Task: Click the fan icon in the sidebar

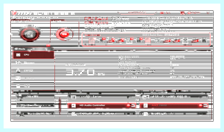Action: pos(18,78)
